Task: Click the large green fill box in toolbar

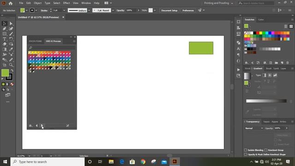Action: click(x=5, y=73)
